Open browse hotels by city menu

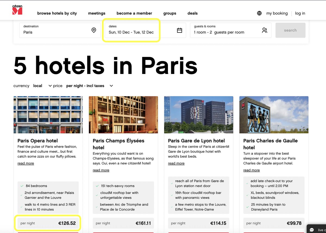(x=57, y=13)
